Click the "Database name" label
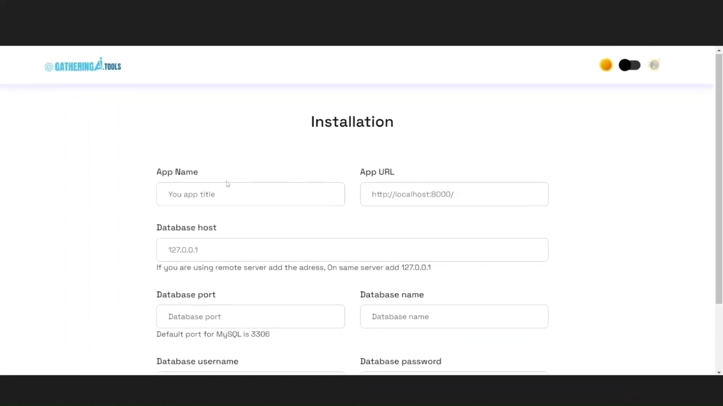 click(x=391, y=294)
